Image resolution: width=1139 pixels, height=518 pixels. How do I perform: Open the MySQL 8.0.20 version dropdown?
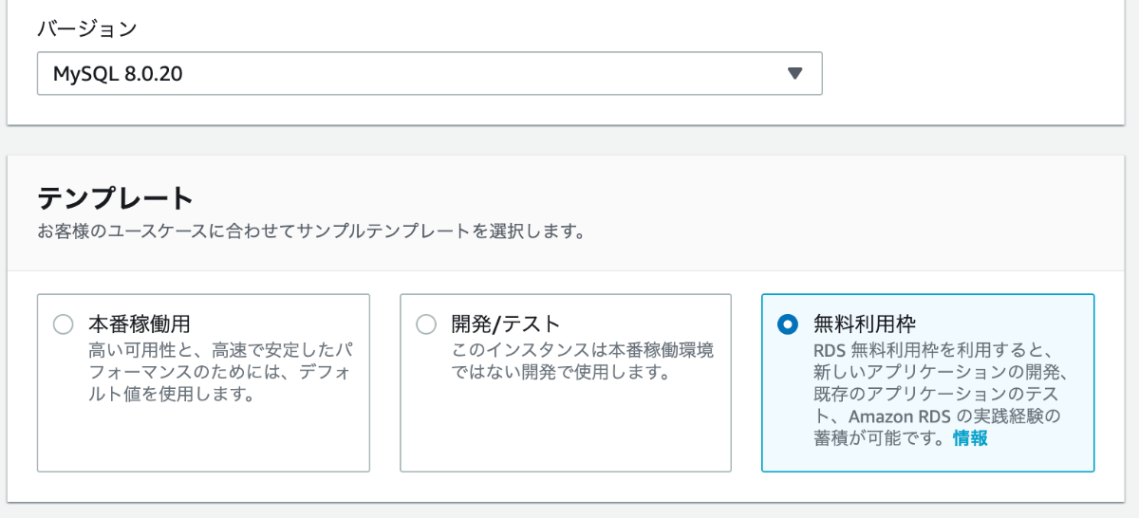tap(429, 73)
